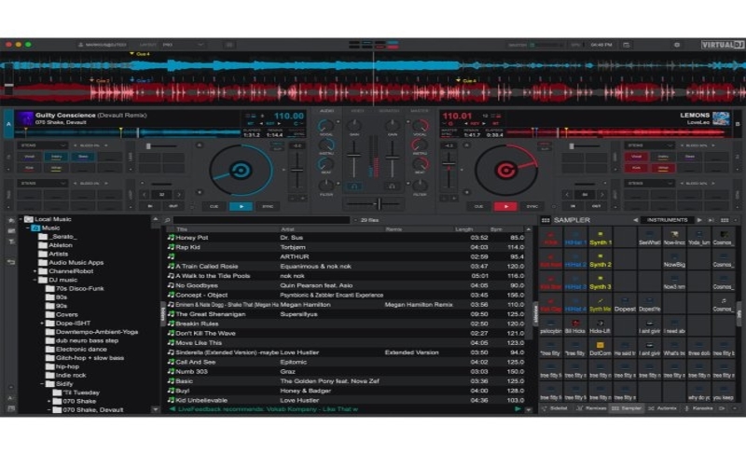
Task: Trigger the Synth 3 sampler pad
Action: (601, 283)
